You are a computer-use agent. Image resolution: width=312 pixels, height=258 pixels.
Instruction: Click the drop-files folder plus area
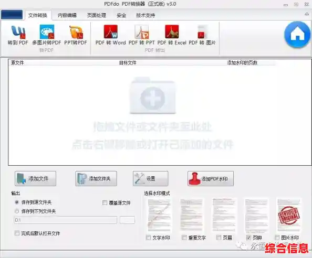[x=153, y=96]
